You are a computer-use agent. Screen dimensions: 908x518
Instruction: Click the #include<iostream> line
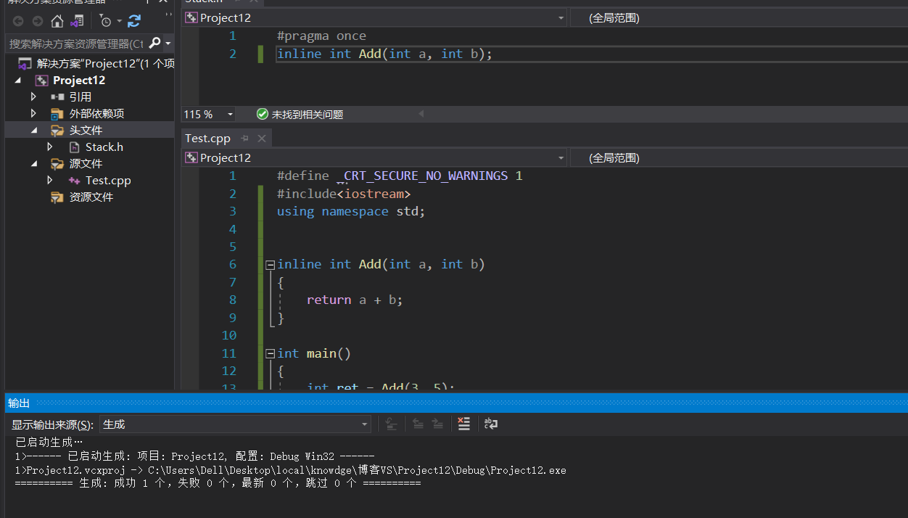click(344, 194)
